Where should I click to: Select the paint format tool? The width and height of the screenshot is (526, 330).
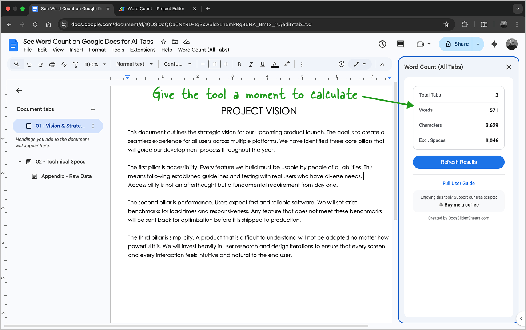75,64
